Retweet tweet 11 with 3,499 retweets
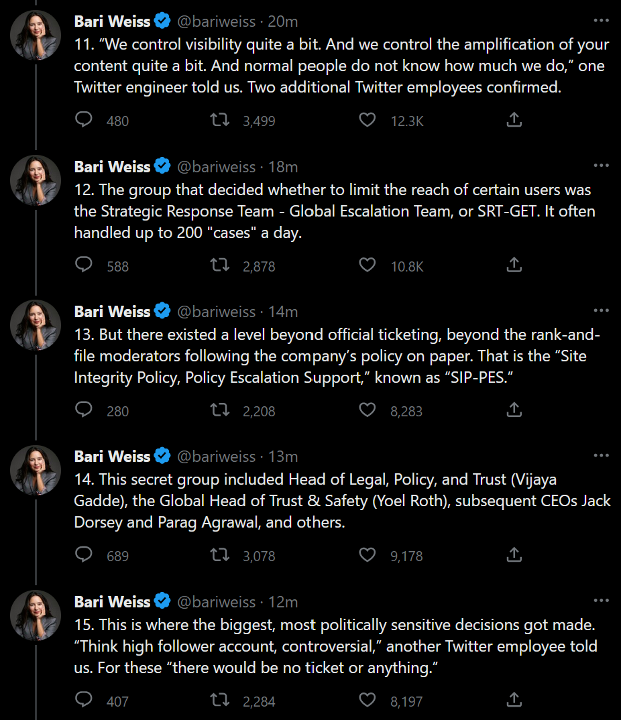This screenshot has width=621, height=720. pyautogui.click(x=219, y=120)
